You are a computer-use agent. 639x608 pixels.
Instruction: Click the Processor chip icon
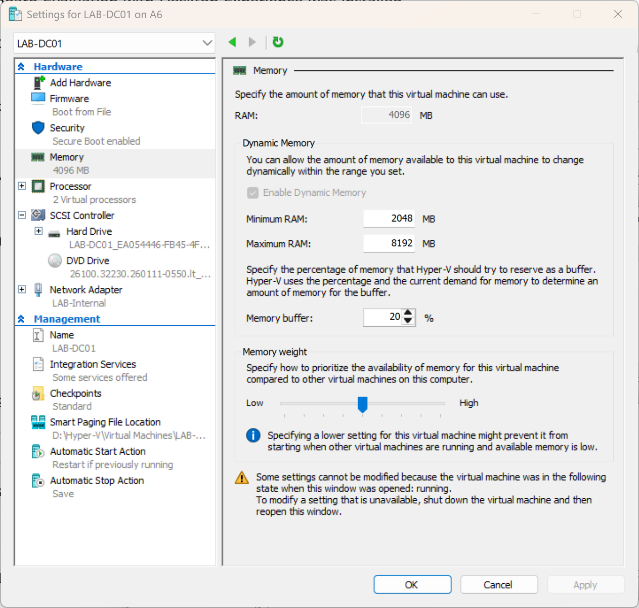point(38,186)
